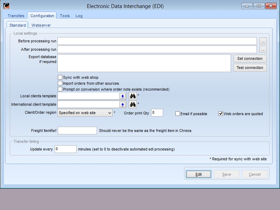Screen dimensions: 280x210
Task: Search Local clients template with binoculars icon
Action: click(133, 96)
